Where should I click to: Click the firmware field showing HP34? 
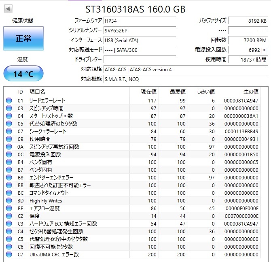[x=140, y=21]
